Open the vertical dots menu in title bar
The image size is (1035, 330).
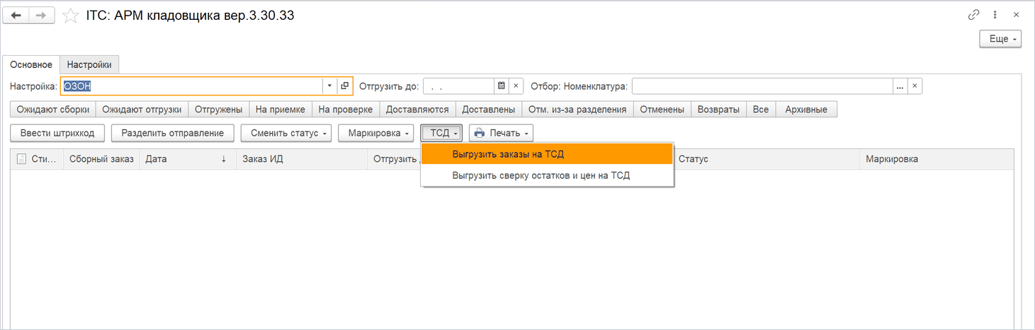pyautogui.click(x=995, y=15)
